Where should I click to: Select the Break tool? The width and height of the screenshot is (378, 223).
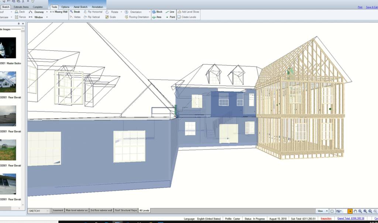coord(75,12)
